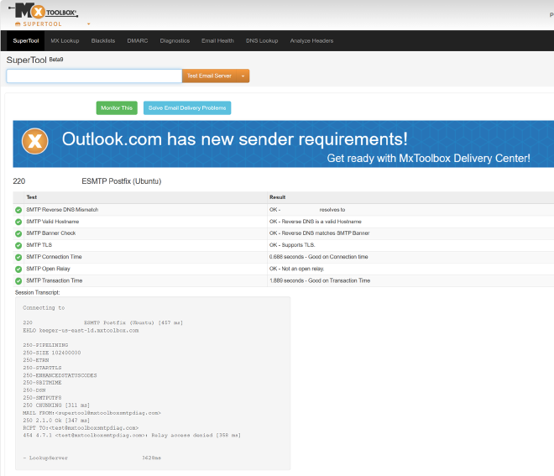Click green check for SMTP Transaction Time
The image size is (554, 476).
[18, 281]
